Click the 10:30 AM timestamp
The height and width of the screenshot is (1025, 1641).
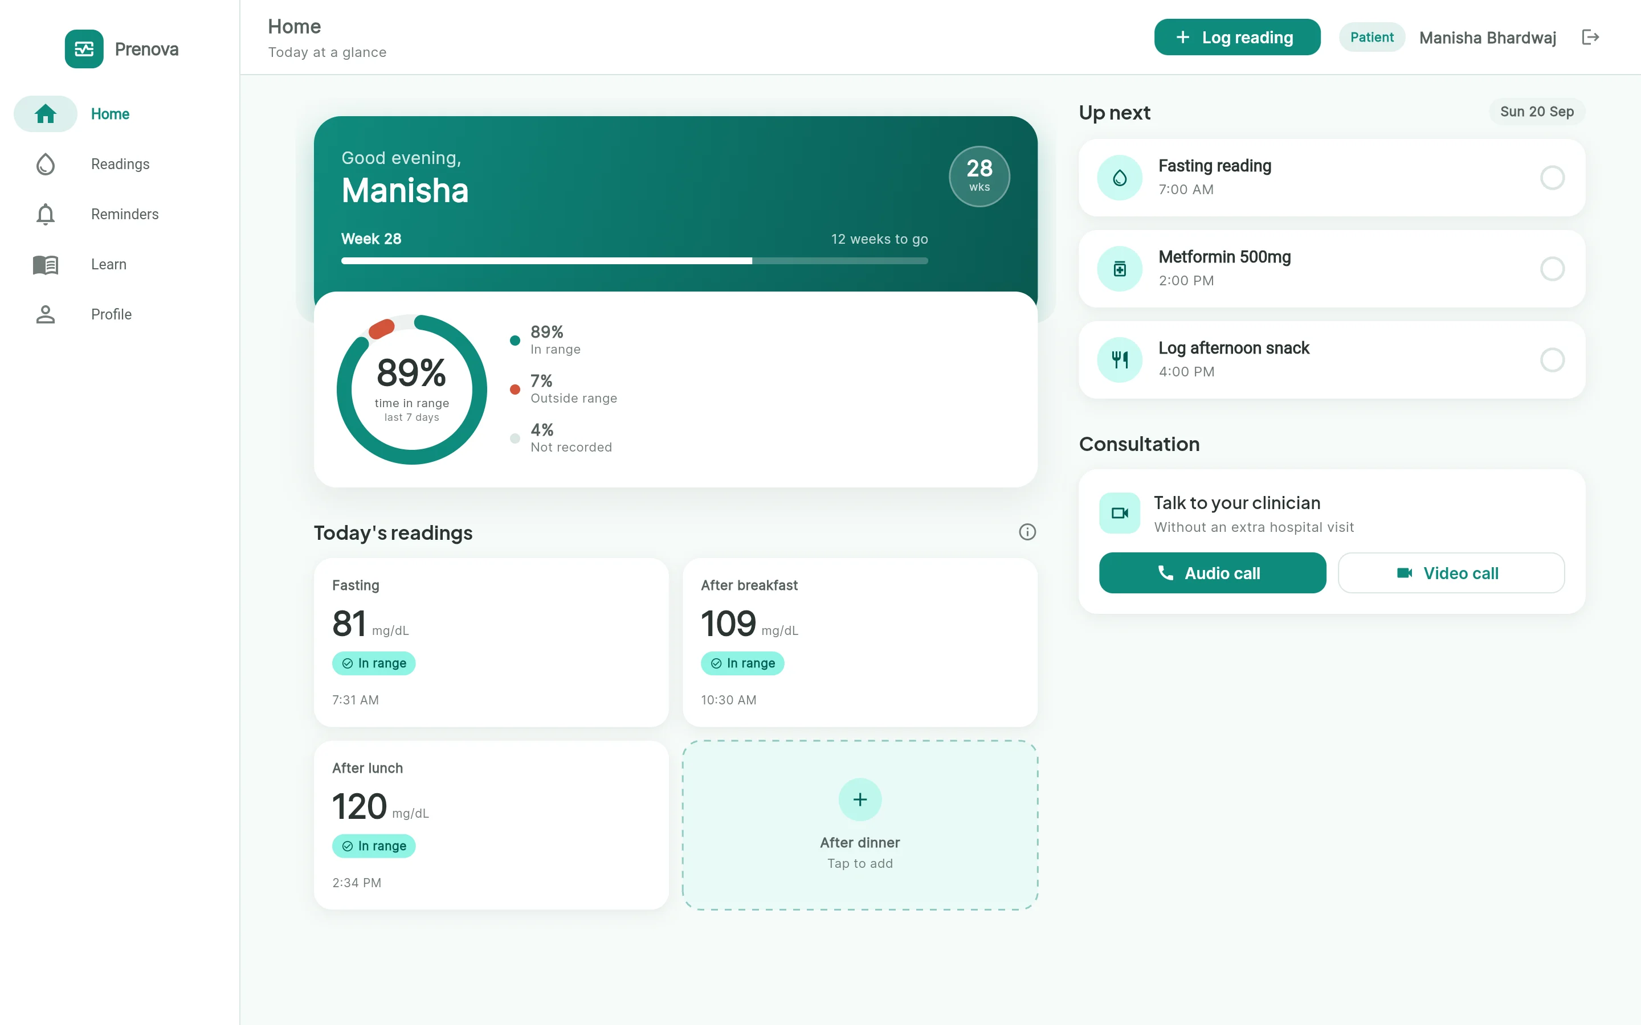coord(728,700)
